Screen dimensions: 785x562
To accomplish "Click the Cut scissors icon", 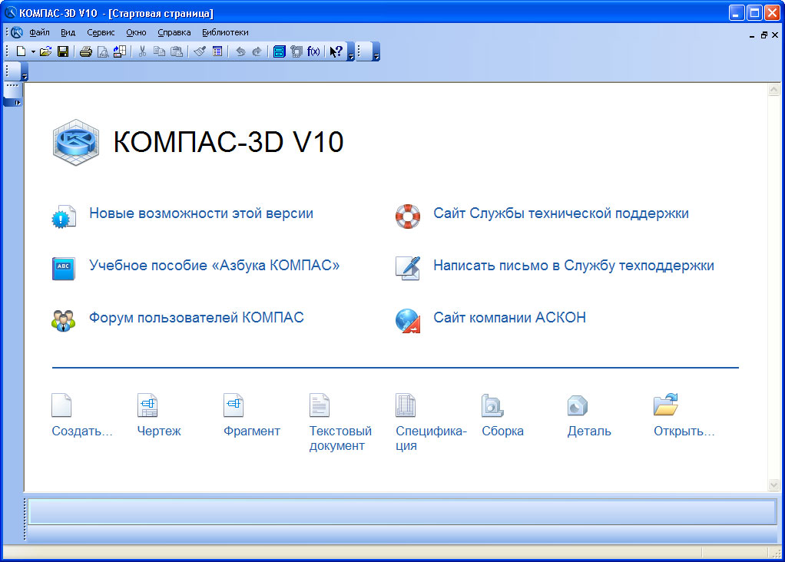I will (143, 51).
